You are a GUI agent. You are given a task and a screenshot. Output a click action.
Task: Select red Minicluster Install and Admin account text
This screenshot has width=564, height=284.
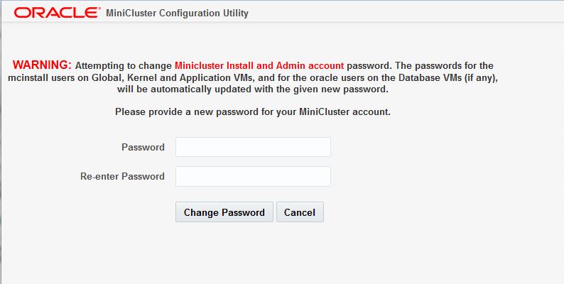click(x=259, y=66)
